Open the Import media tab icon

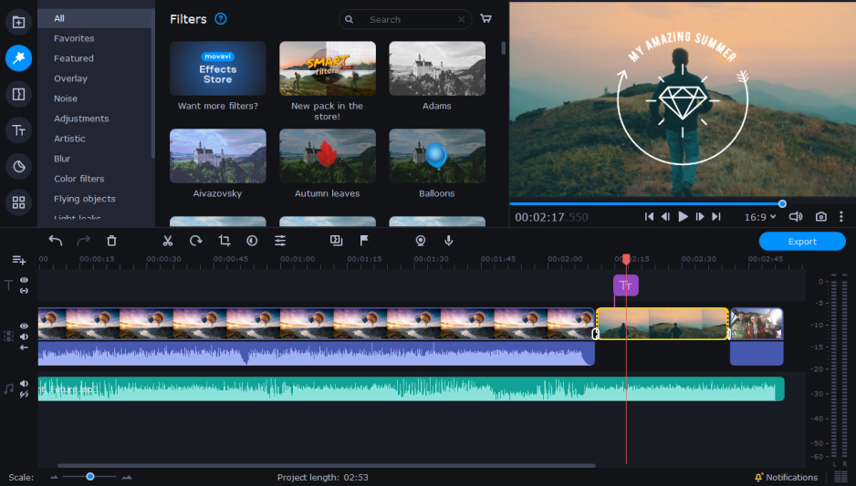(x=18, y=22)
